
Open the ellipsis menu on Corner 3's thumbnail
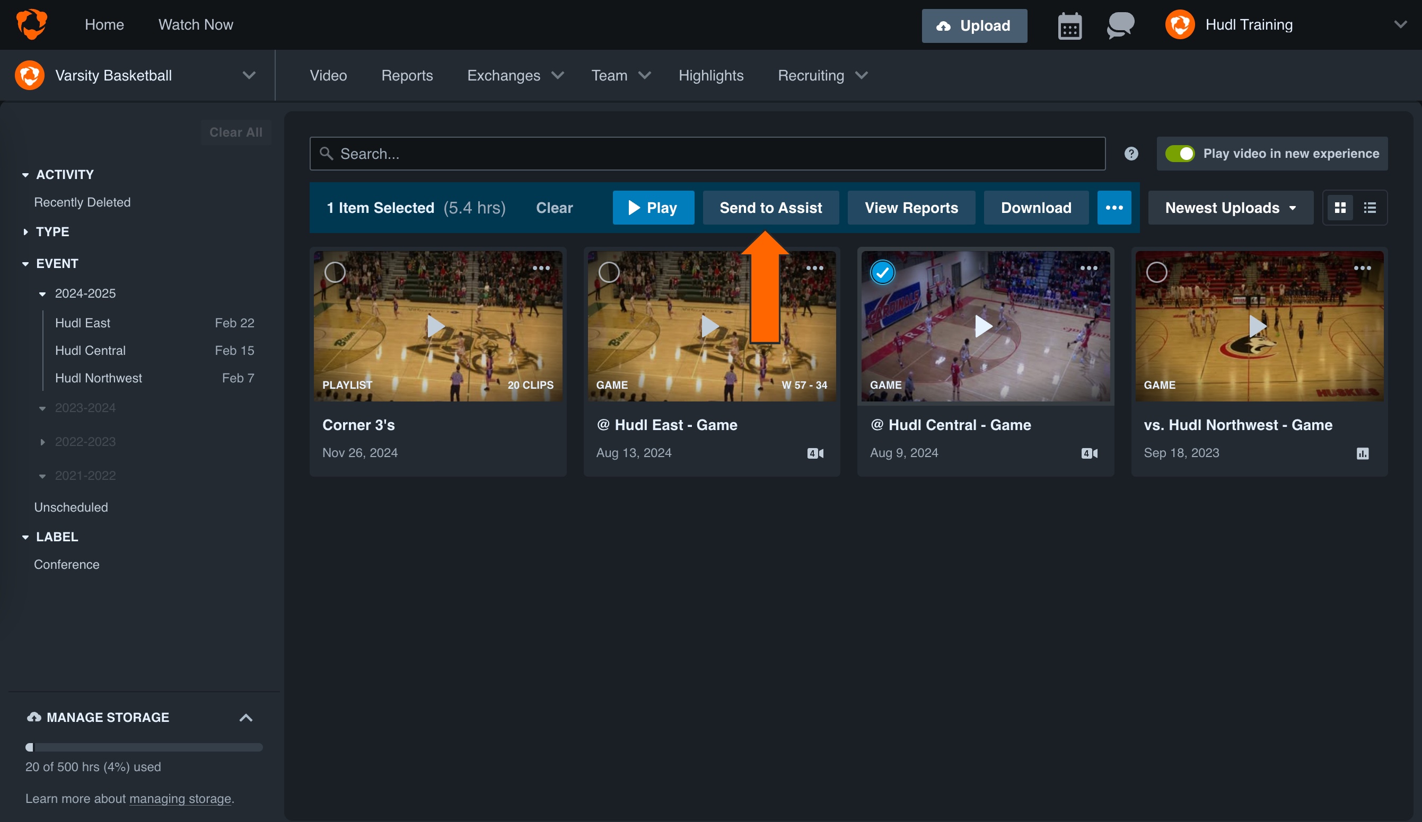(x=541, y=269)
